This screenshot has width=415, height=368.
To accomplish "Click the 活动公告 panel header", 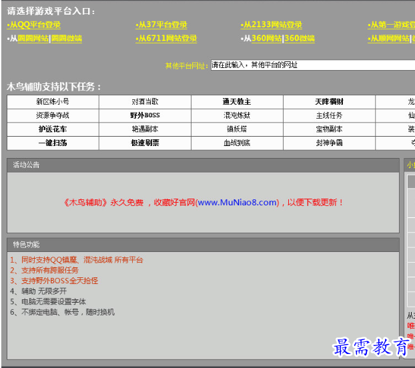I will point(203,165).
